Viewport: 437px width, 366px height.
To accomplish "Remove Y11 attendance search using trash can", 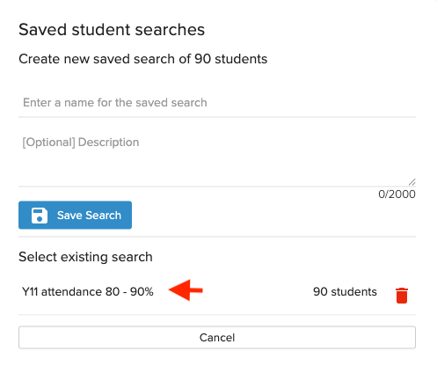I will tap(402, 296).
